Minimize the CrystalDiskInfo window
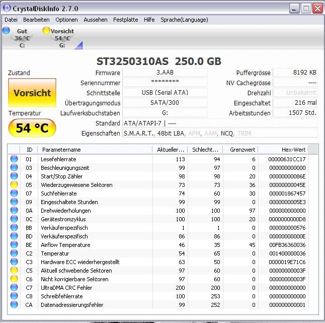This screenshot has height=323, width=325. tap(294, 9)
